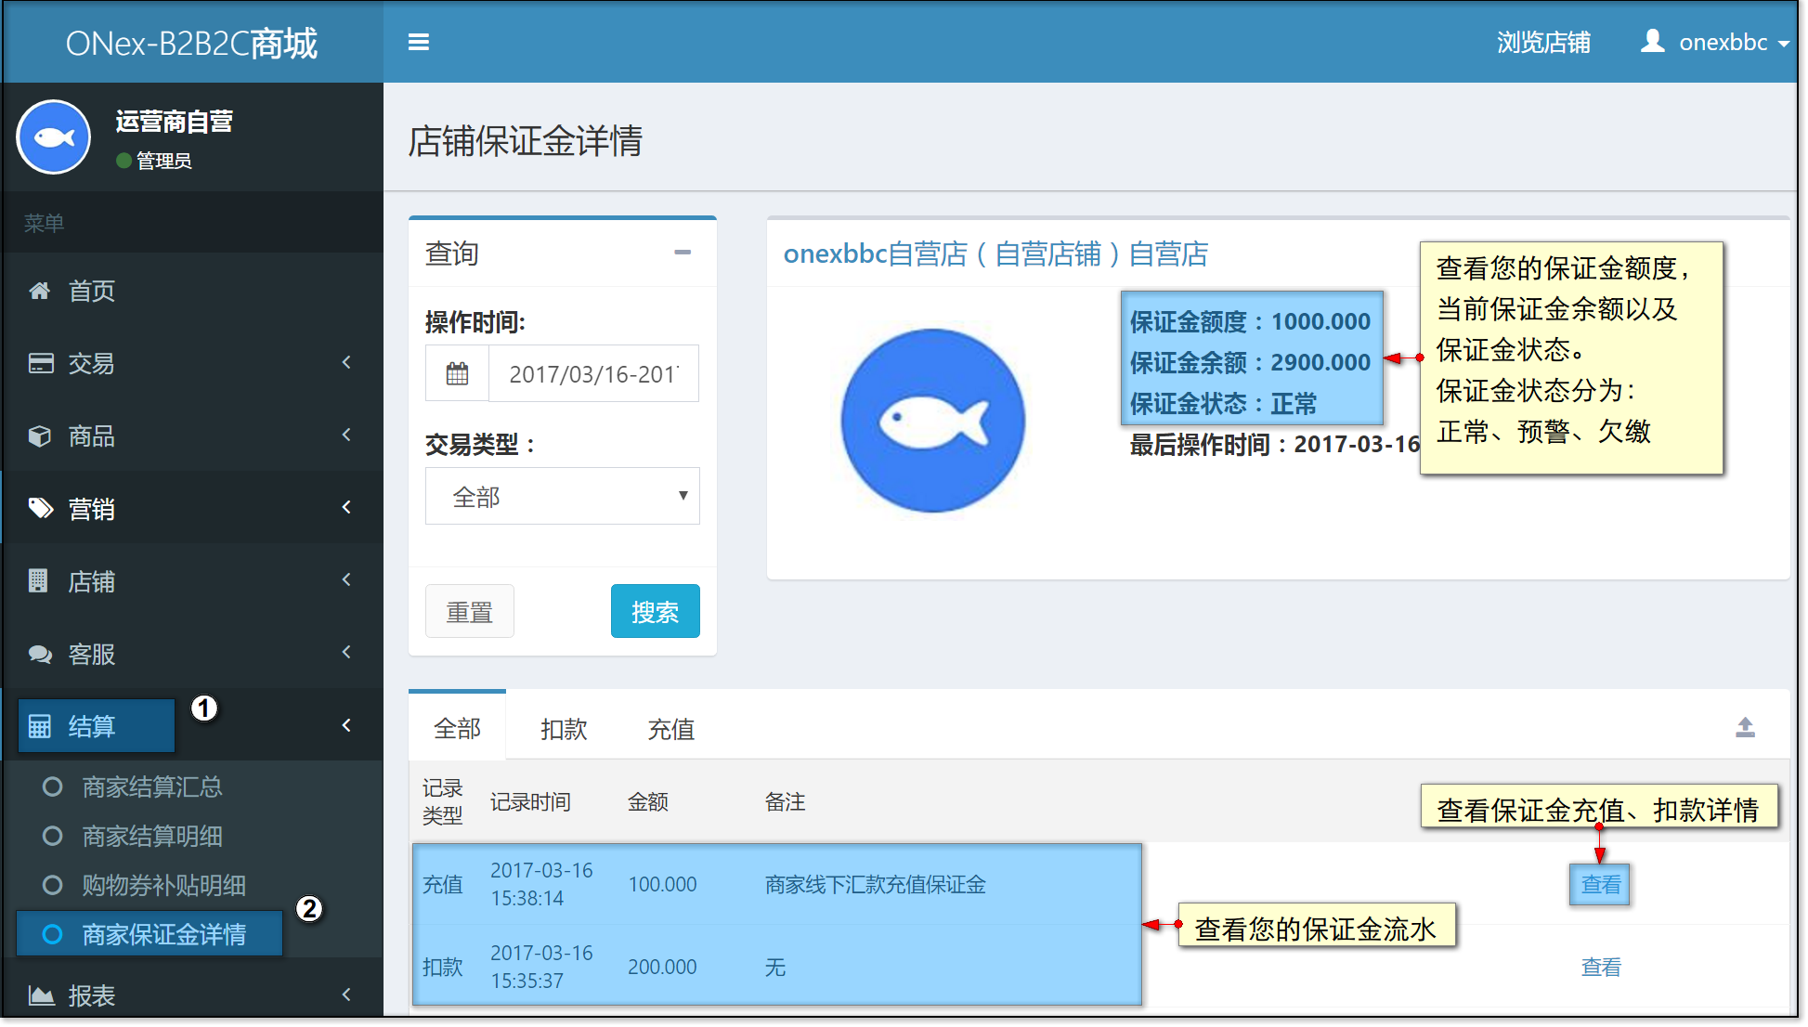Click the 金额 column header

pyautogui.click(x=648, y=801)
